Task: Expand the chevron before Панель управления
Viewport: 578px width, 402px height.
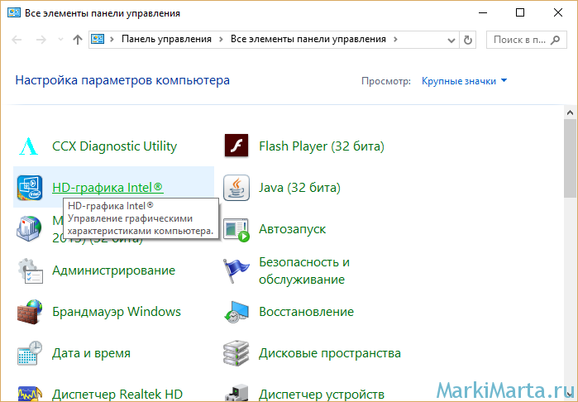Action: pyautogui.click(x=112, y=39)
